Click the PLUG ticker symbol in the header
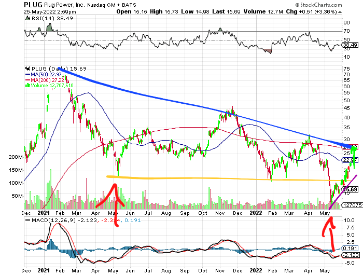This screenshot has height=275, width=363. (x=33, y=5)
